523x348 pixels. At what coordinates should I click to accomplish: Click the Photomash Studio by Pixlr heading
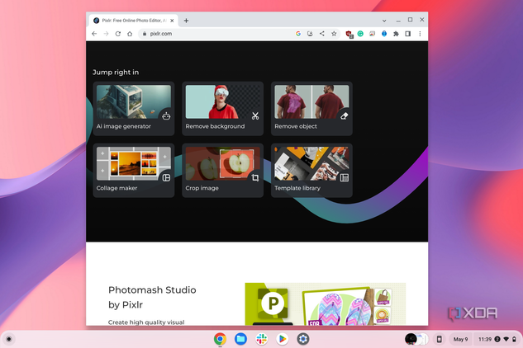152,297
